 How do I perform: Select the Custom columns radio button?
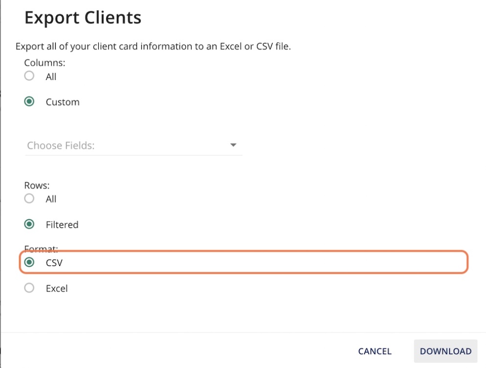pos(29,102)
